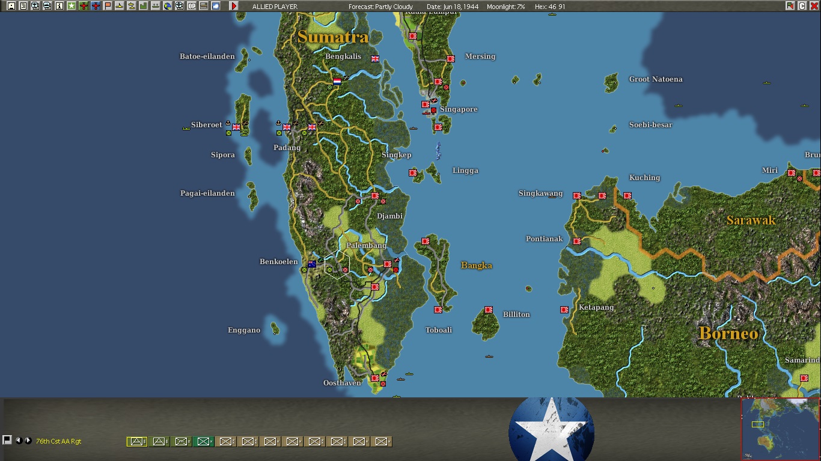Click the 'Oosthaven' map label
This screenshot has width=821, height=461.
click(342, 383)
